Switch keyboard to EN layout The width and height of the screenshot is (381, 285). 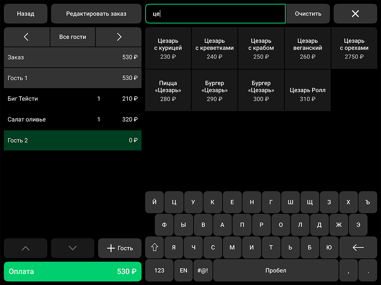pyautogui.click(x=183, y=270)
